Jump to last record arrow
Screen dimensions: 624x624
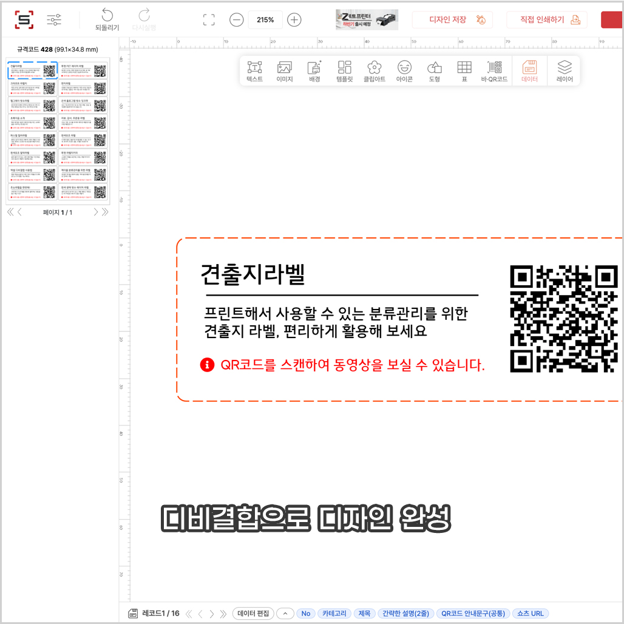click(x=223, y=614)
